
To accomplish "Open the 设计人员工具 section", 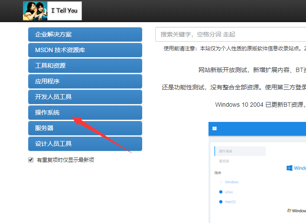I will coord(85,144).
